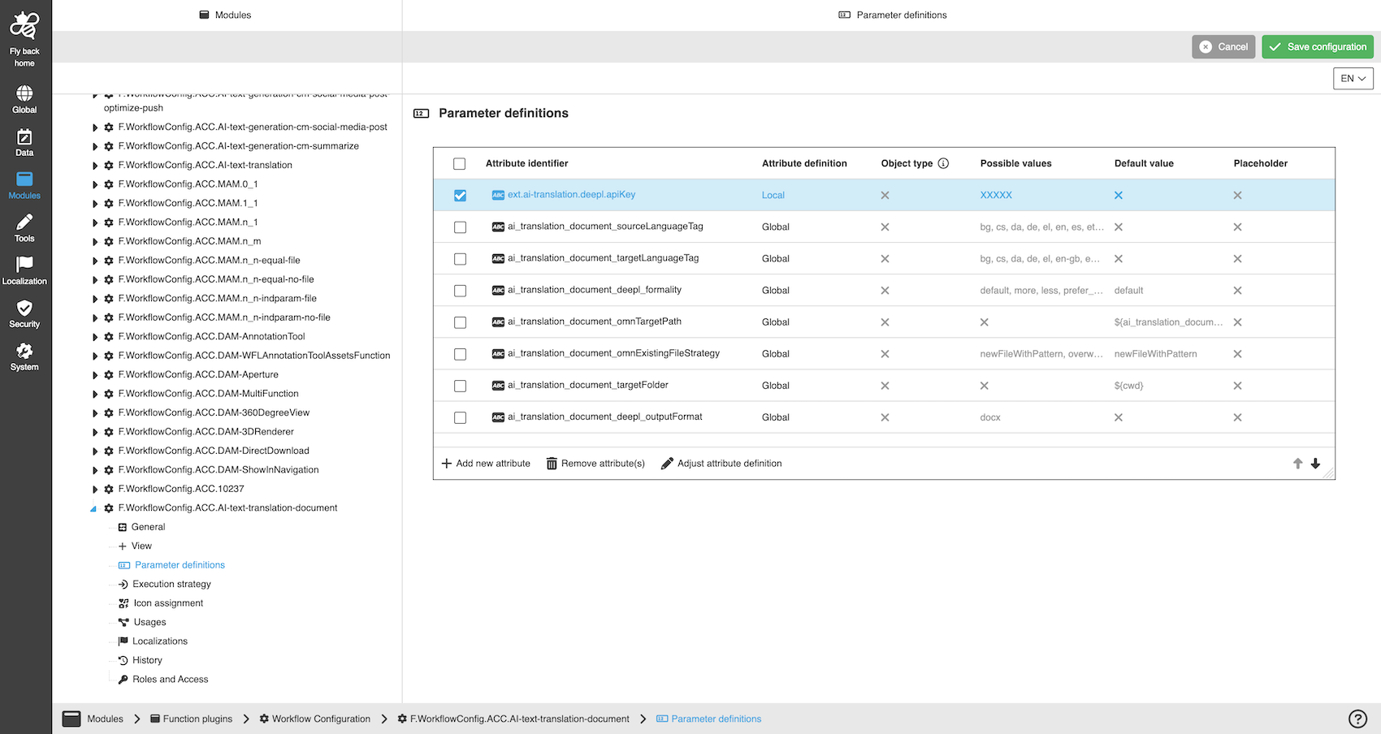Select Roles and Access tree item

[170, 680]
